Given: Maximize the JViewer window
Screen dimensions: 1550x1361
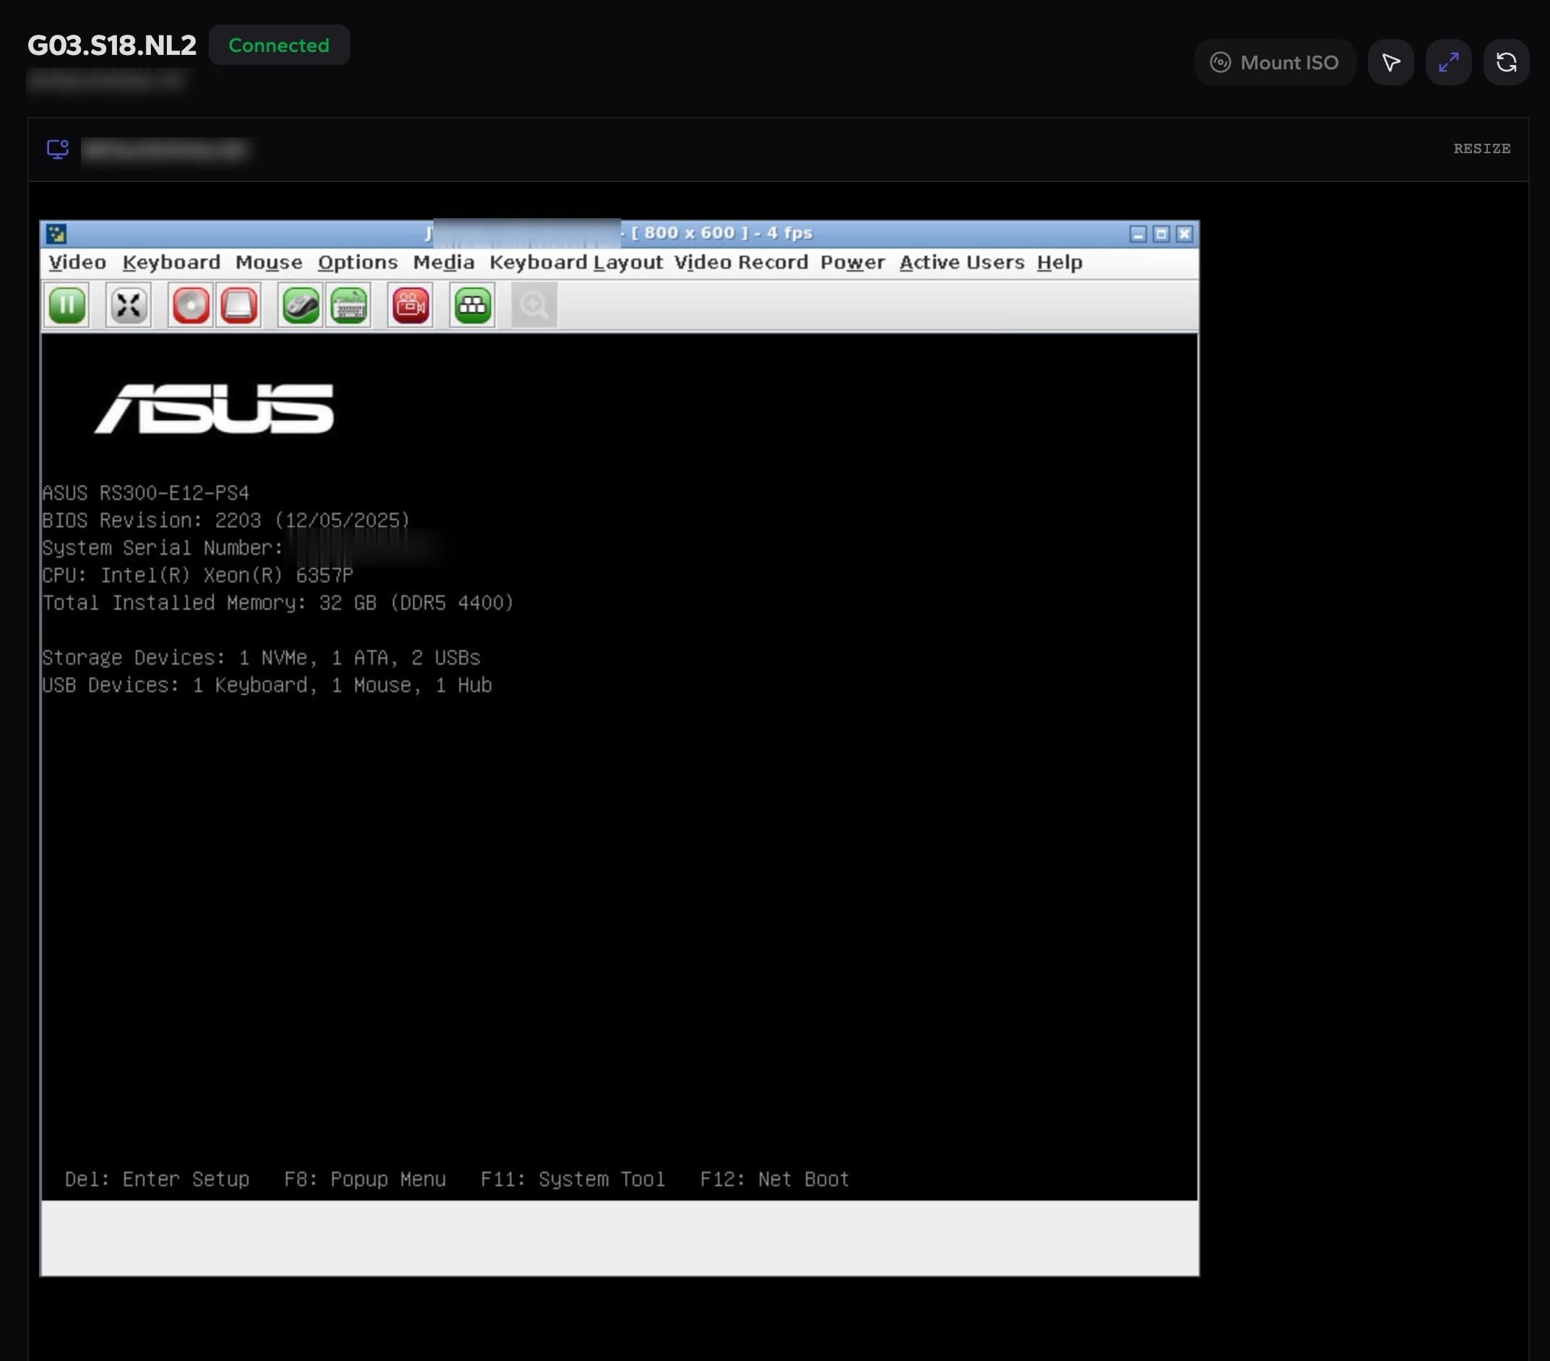Looking at the screenshot, I should coord(1161,233).
